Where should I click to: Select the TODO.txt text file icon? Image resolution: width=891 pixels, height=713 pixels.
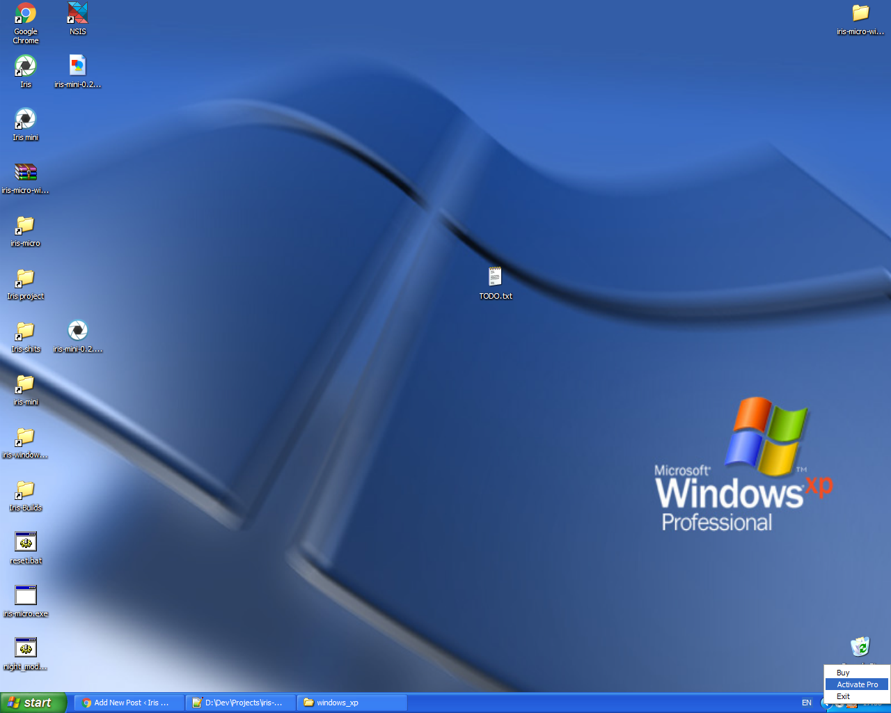[496, 283]
